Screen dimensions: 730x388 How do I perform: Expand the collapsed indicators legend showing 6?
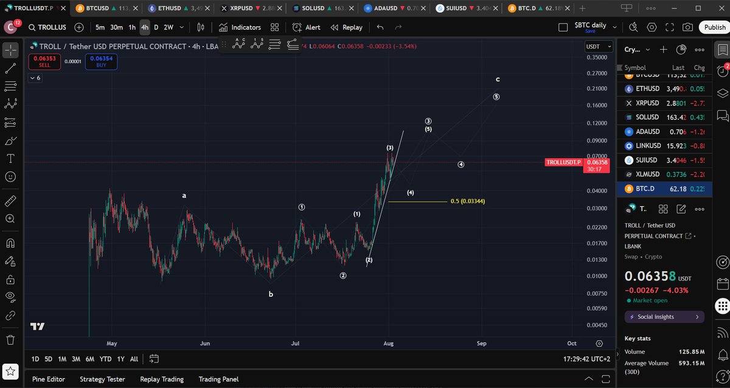coord(35,78)
